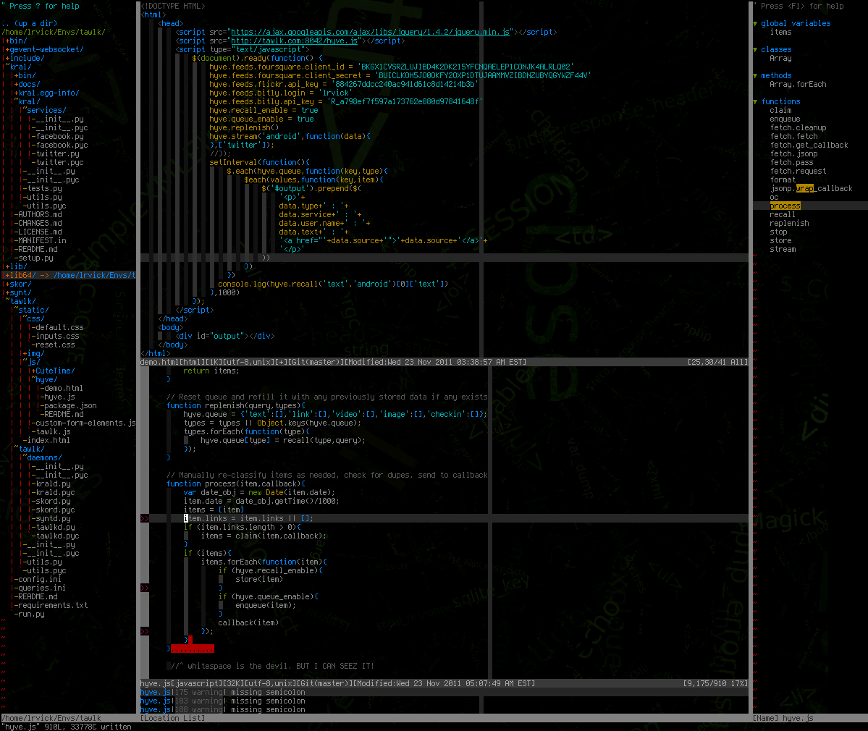This screenshot has height=731, width=868.
Task: Open default.css in the file tree
Action: pyautogui.click(x=60, y=328)
